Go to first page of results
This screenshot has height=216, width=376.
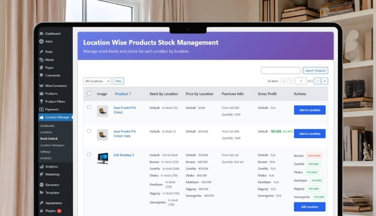point(284,81)
